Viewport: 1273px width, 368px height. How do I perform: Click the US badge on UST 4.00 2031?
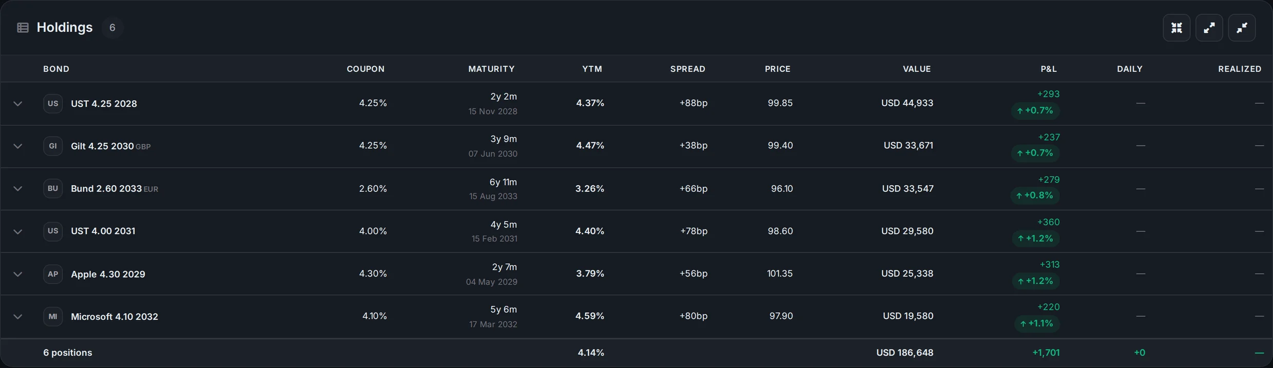pos(53,231)
